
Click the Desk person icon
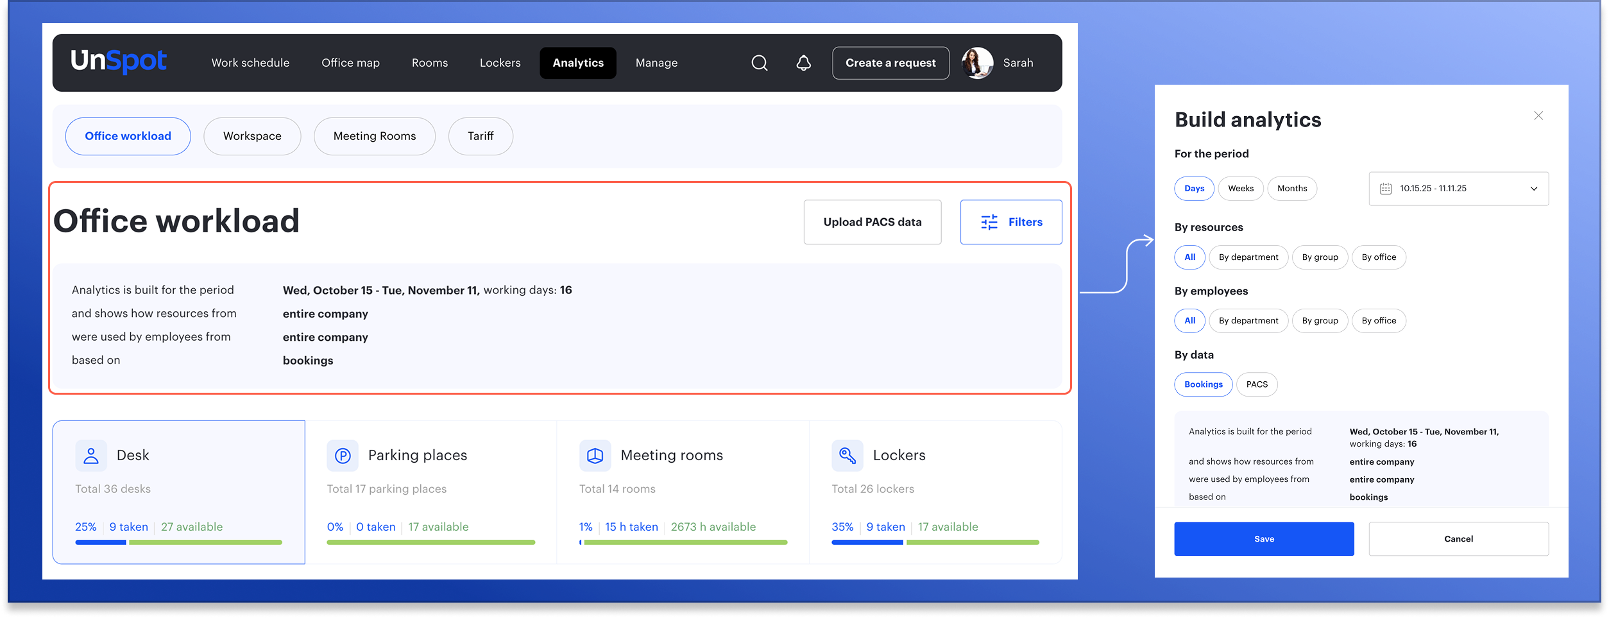pyautogui.click(x=91, y=456)
